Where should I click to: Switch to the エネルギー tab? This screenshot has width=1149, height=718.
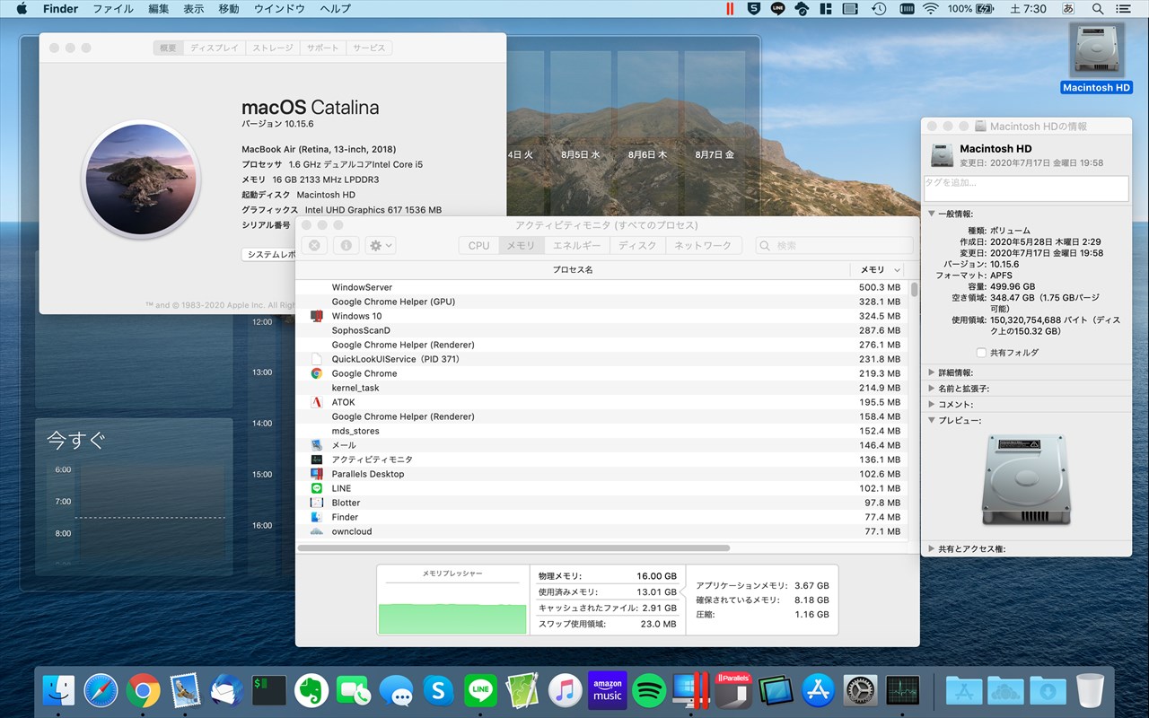(x=576, y=245)
